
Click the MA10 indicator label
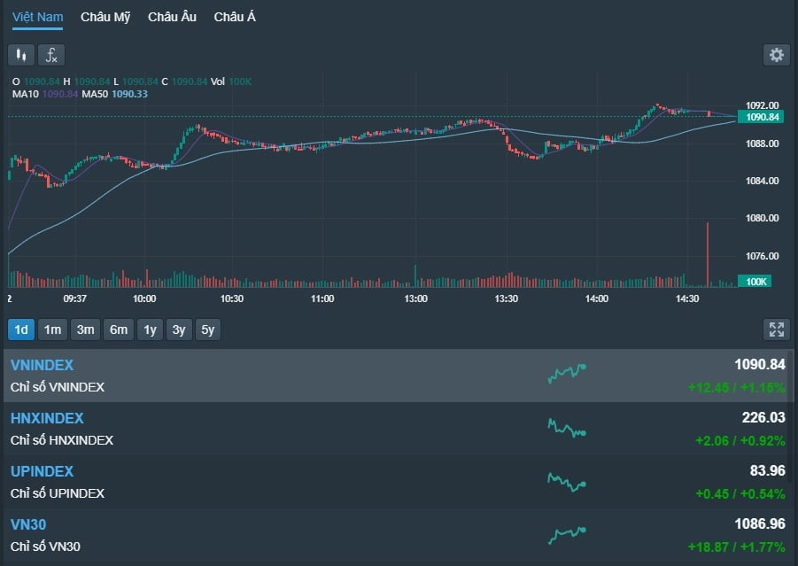(45, 94)
